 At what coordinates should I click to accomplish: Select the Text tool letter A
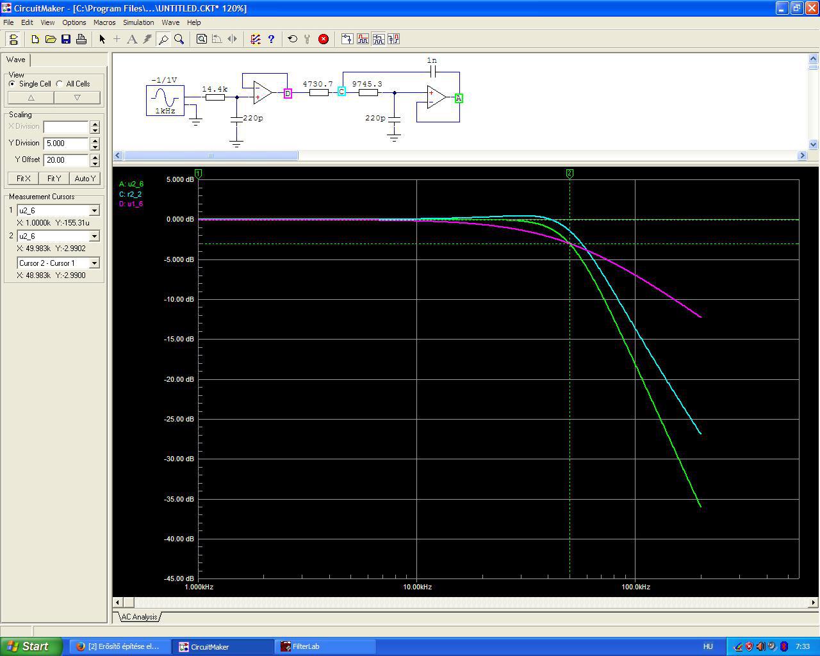[132, 39]
